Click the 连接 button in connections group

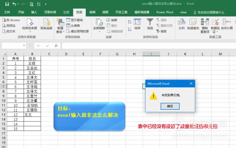[112, 20]
